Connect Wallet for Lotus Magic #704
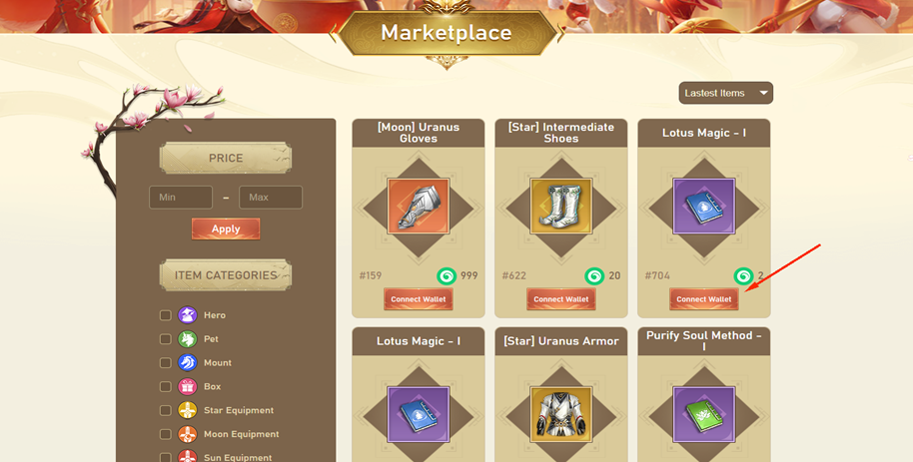 (x=704, y=299)
